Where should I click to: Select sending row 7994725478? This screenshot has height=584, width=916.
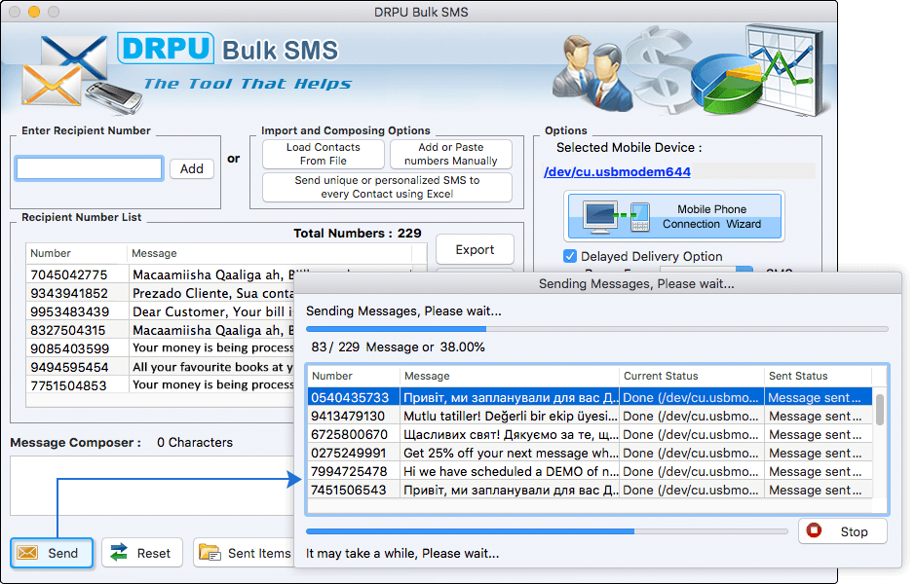590,471
